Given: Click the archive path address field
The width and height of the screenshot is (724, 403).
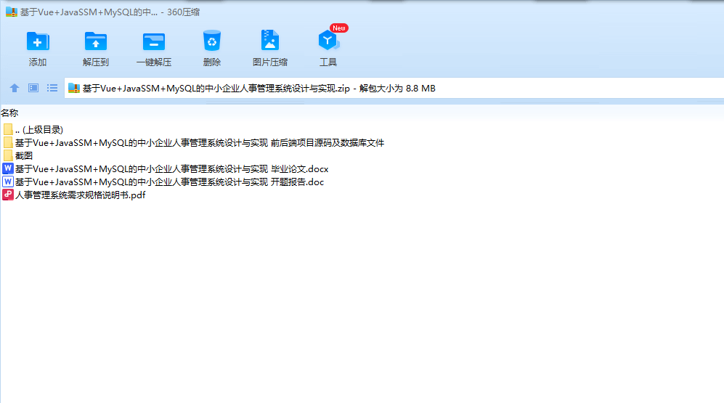Looking at the screenshot, I should click(394, 88).
